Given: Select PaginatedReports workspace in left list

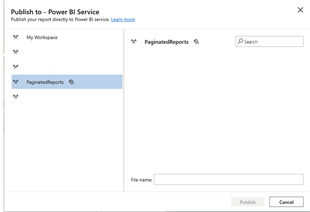Looking at the screenshot, I should tap(67, 82).
